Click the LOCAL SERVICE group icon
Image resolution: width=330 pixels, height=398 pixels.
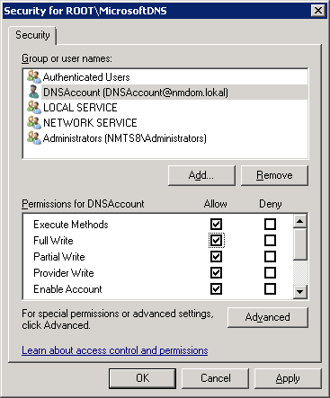pos(34,107)
